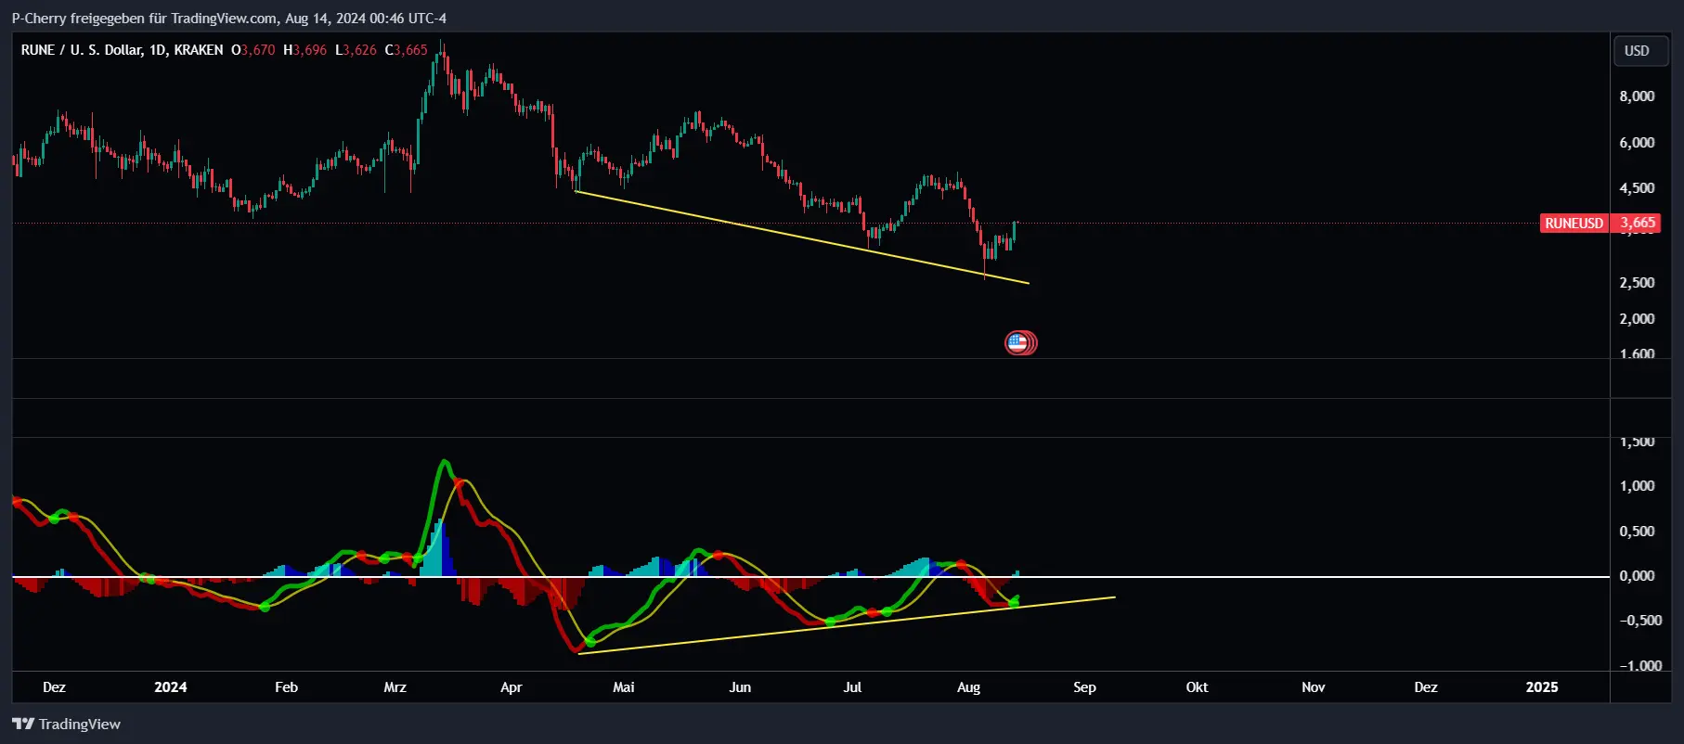Click the 1,000 indicator axis label
Image resolution: width=1684 pixels, height=744 pixels.
tap(1638, 486)
